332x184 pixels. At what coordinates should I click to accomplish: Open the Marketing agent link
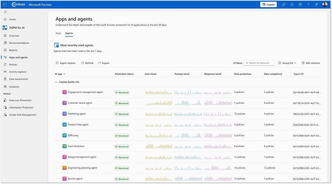tap(77, 114)
